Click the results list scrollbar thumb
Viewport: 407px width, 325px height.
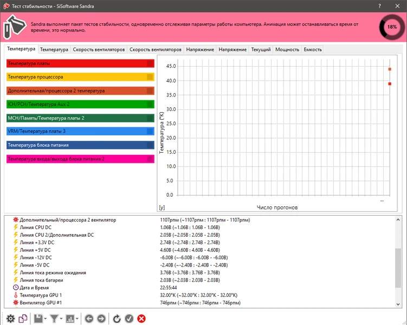point(398,268)
